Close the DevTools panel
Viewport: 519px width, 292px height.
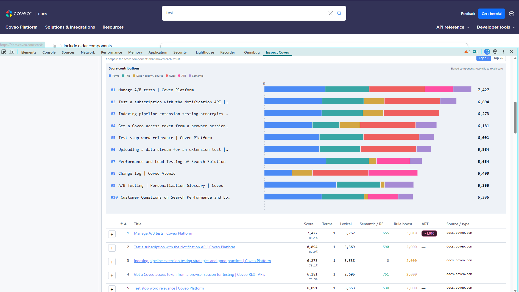[x=512, y=52]
